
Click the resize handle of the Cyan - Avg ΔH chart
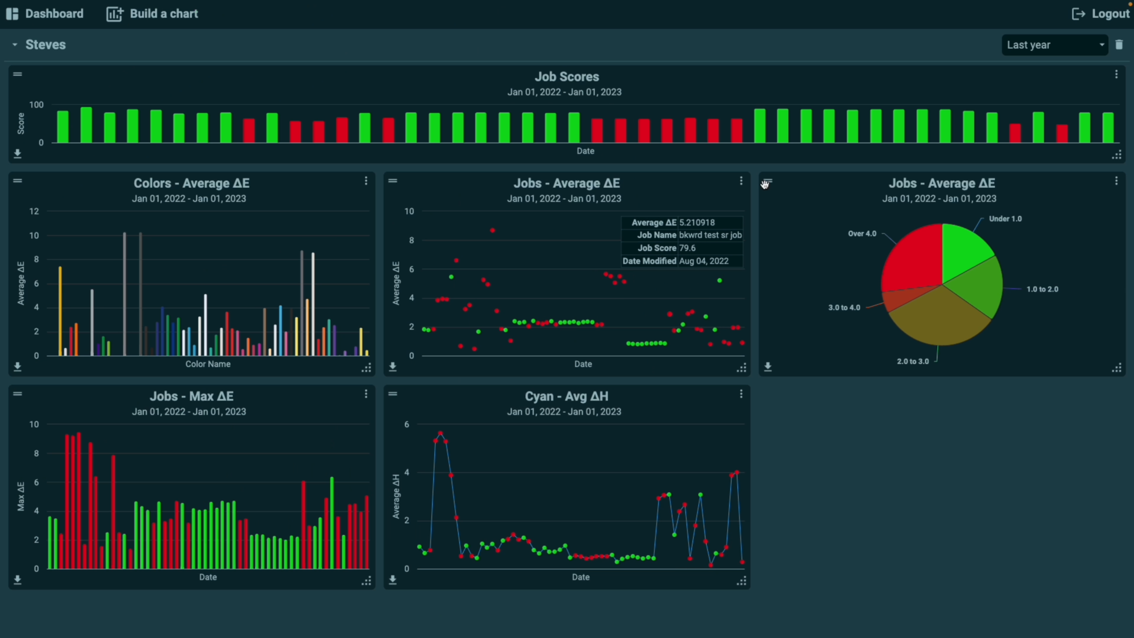[741, 581]
